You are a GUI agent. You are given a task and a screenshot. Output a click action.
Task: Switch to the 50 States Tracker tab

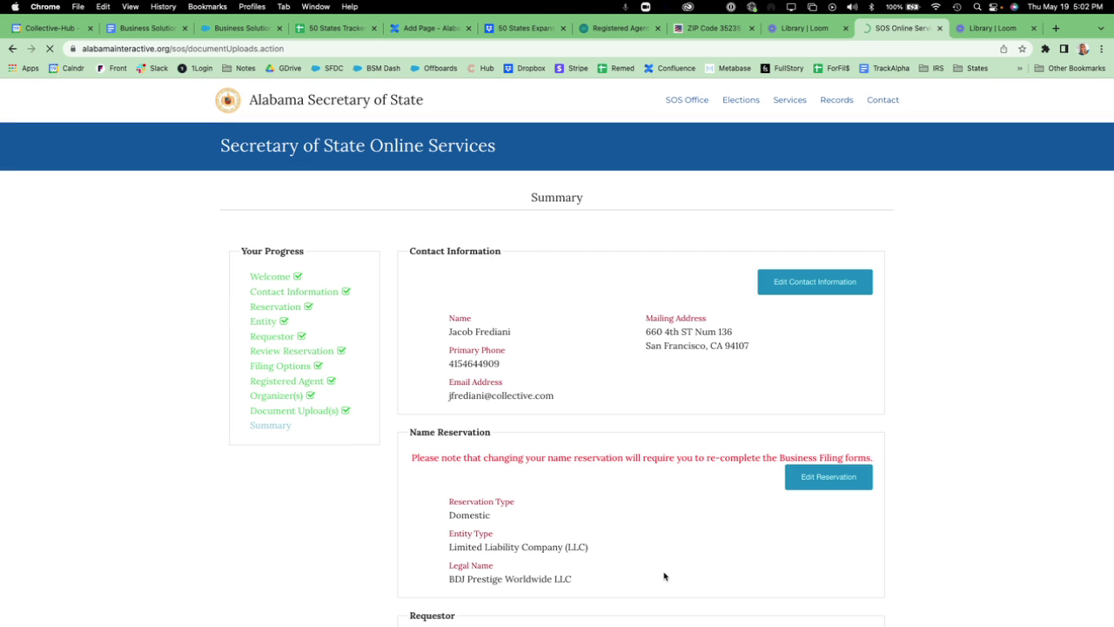coord(336,28)
